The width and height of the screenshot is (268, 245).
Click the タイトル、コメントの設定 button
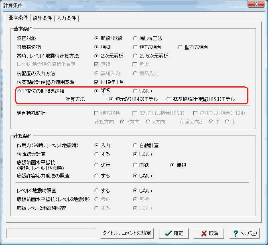127,233
